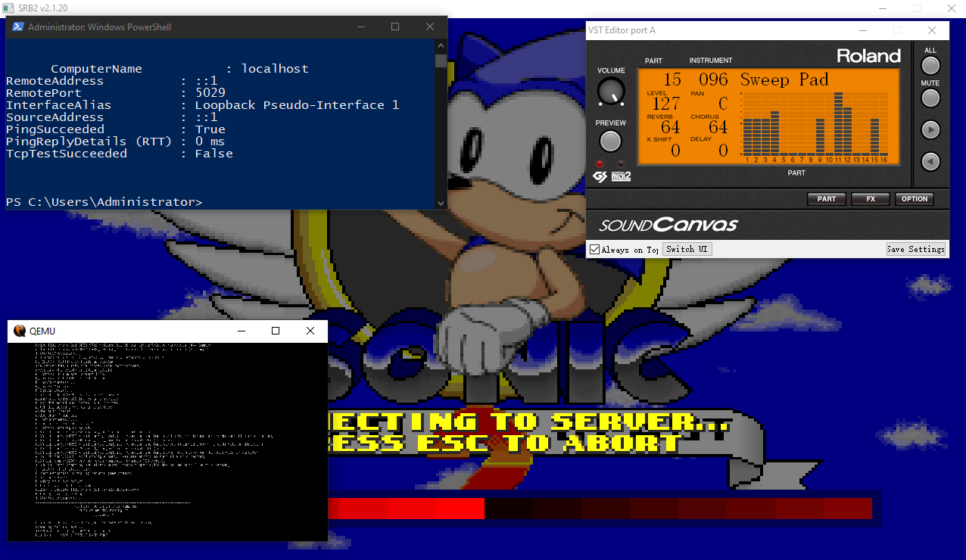Click the Roland logo
The image size is (966, 560).
pos(868,56)
